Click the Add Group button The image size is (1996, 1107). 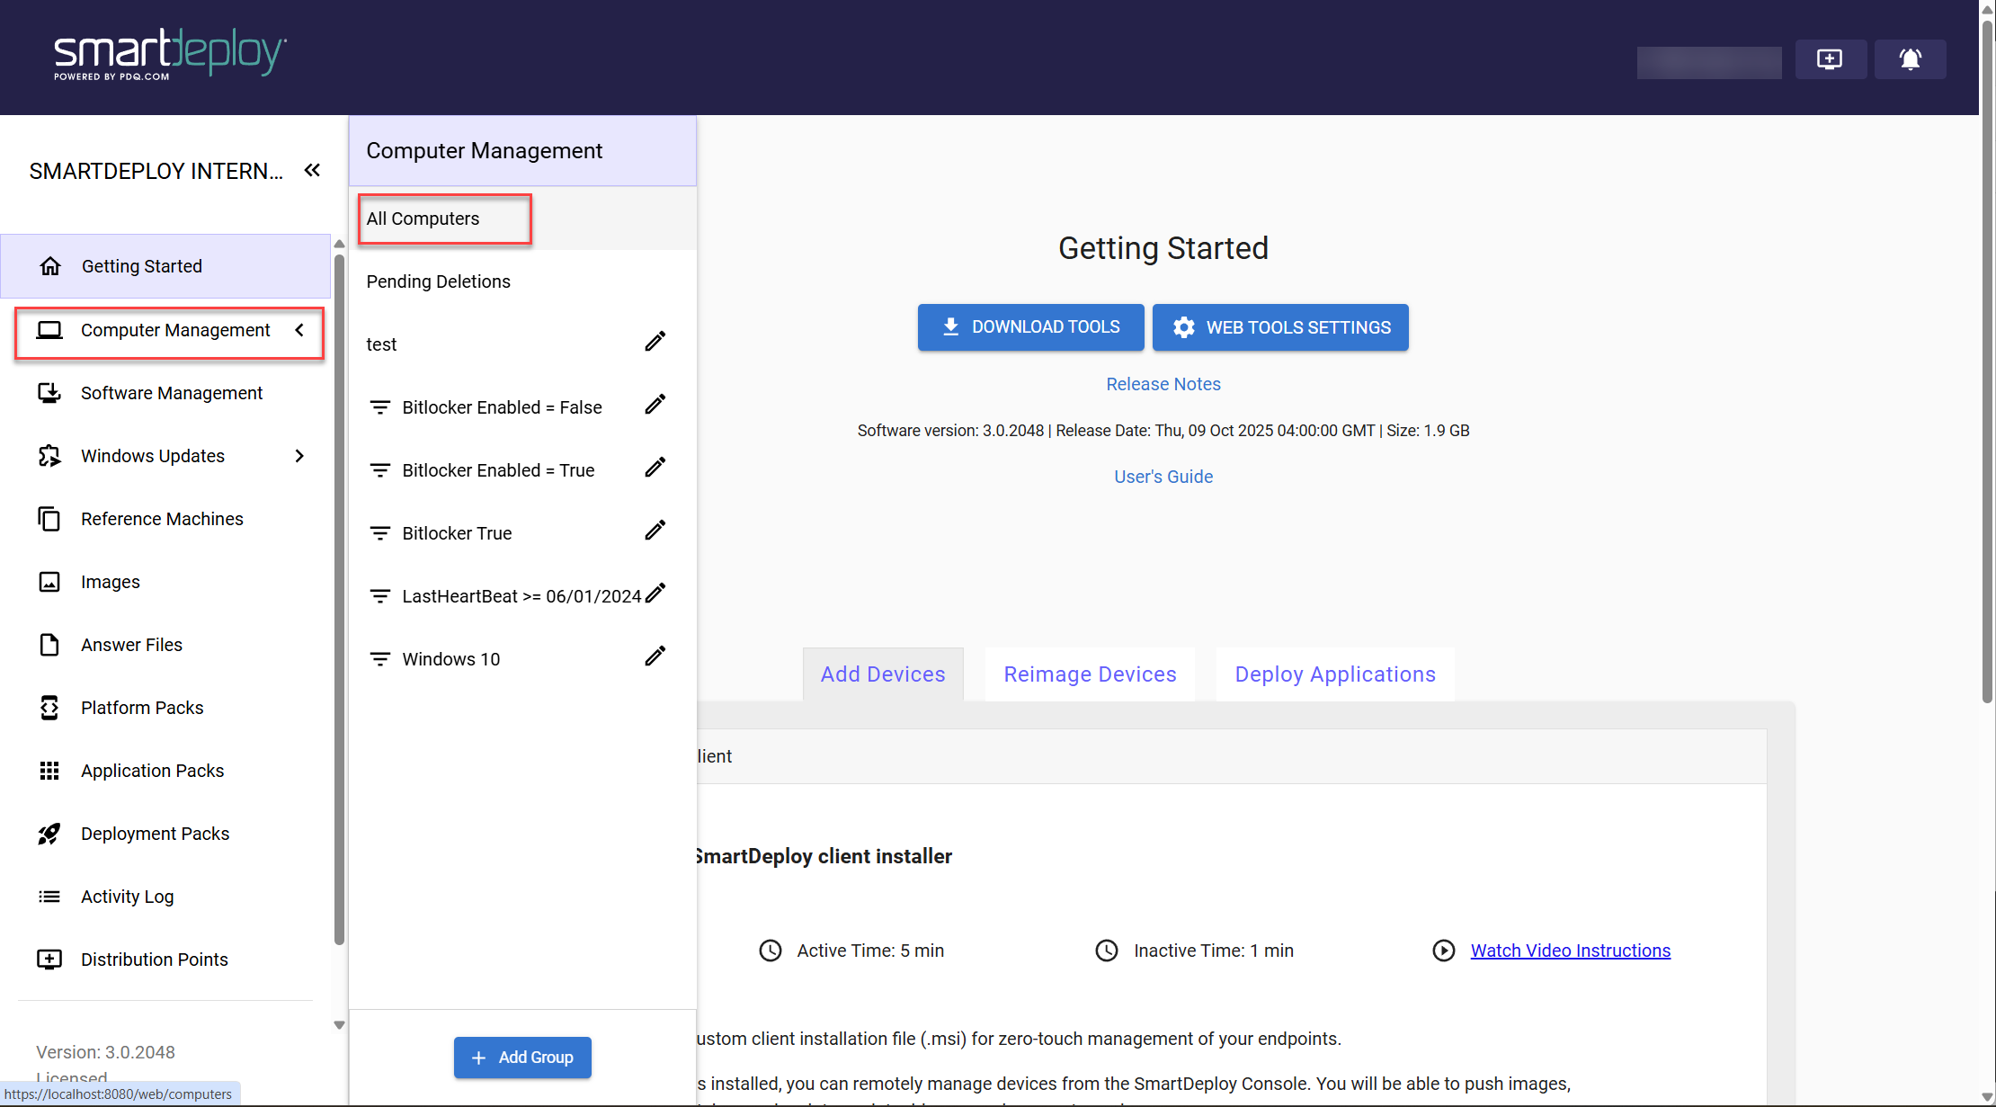tap(522, 1058)
